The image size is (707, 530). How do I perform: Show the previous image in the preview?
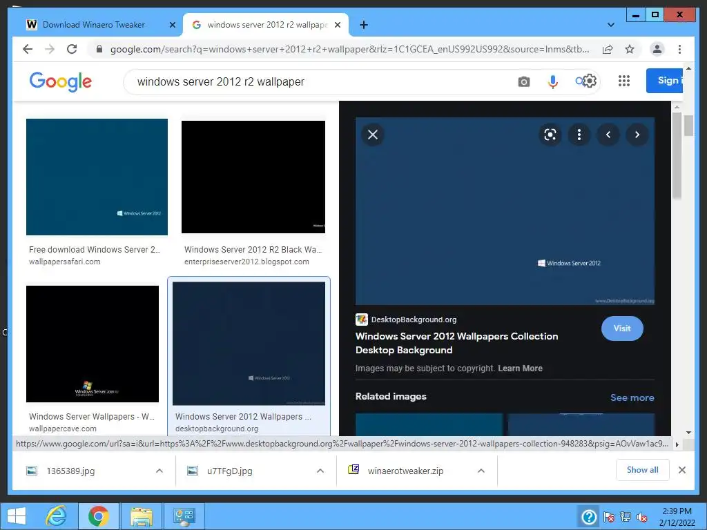tap(608, 135)
